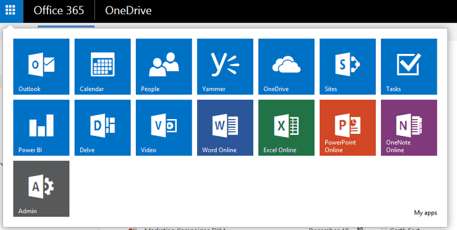Screen dimensions: 457x230
Task: Click the Office 365 header link
Action: [59, 11]
